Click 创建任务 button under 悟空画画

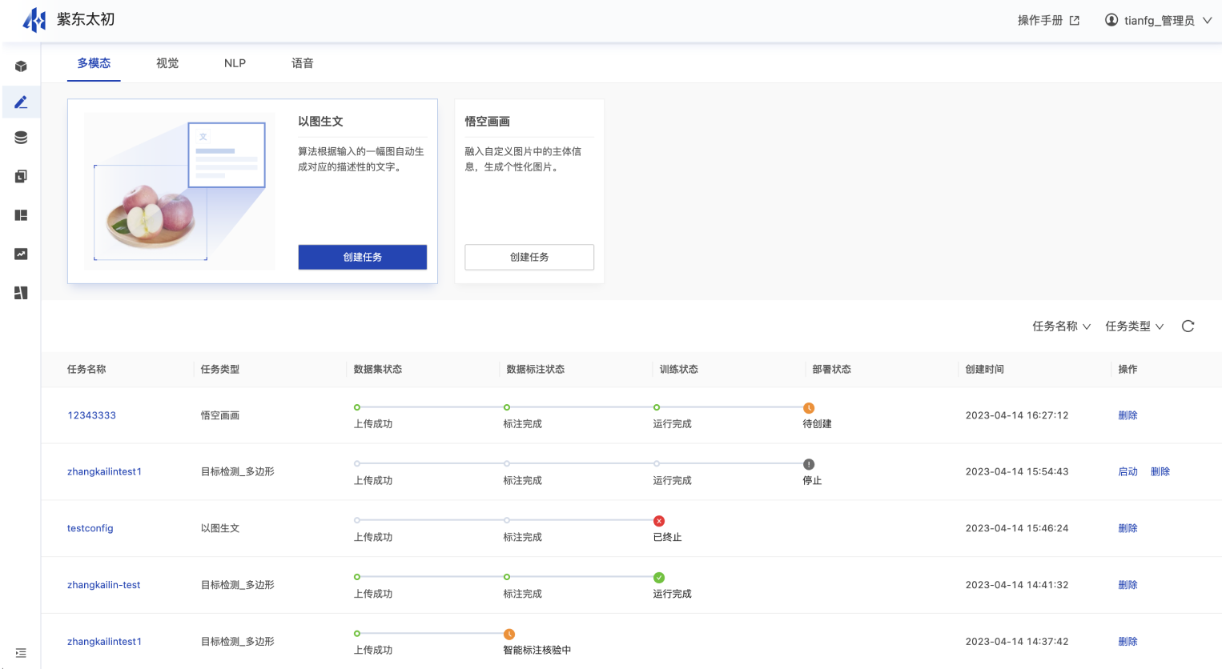pyautogui.click(x=529, y=257)
